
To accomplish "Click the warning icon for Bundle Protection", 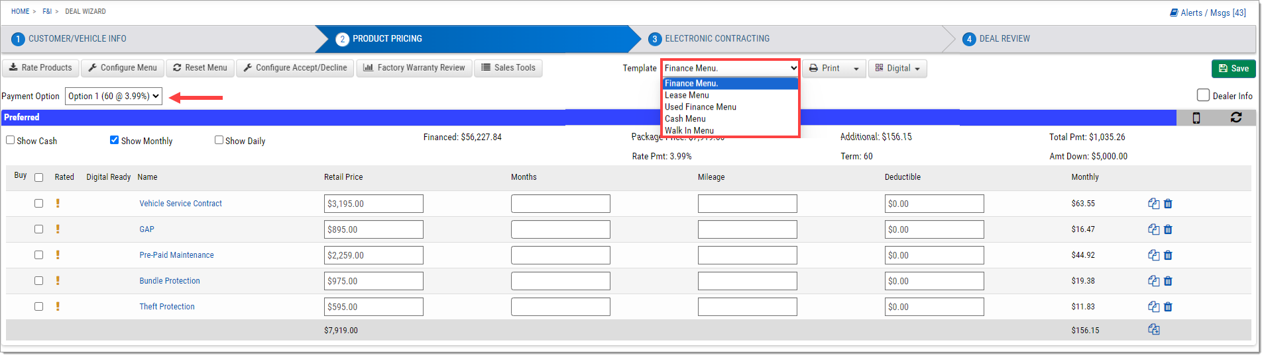I will (58, 280).
